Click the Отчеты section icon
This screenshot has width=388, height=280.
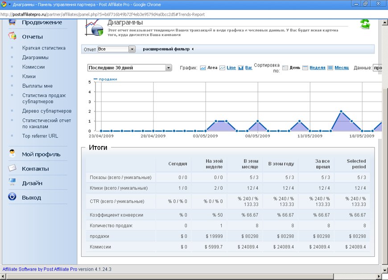point(12,37)
